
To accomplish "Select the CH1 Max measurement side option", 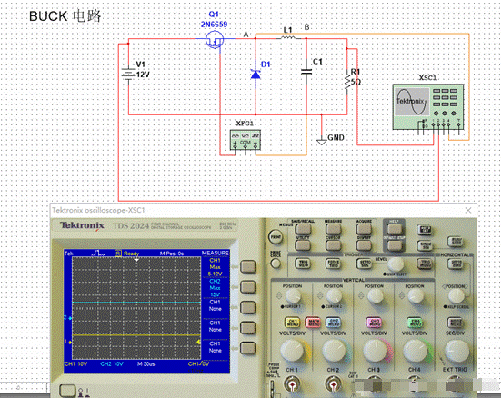I will pyautogui.click(x=248, y=266).
